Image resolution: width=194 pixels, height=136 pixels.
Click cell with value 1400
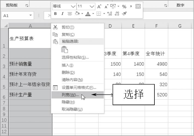133,64
